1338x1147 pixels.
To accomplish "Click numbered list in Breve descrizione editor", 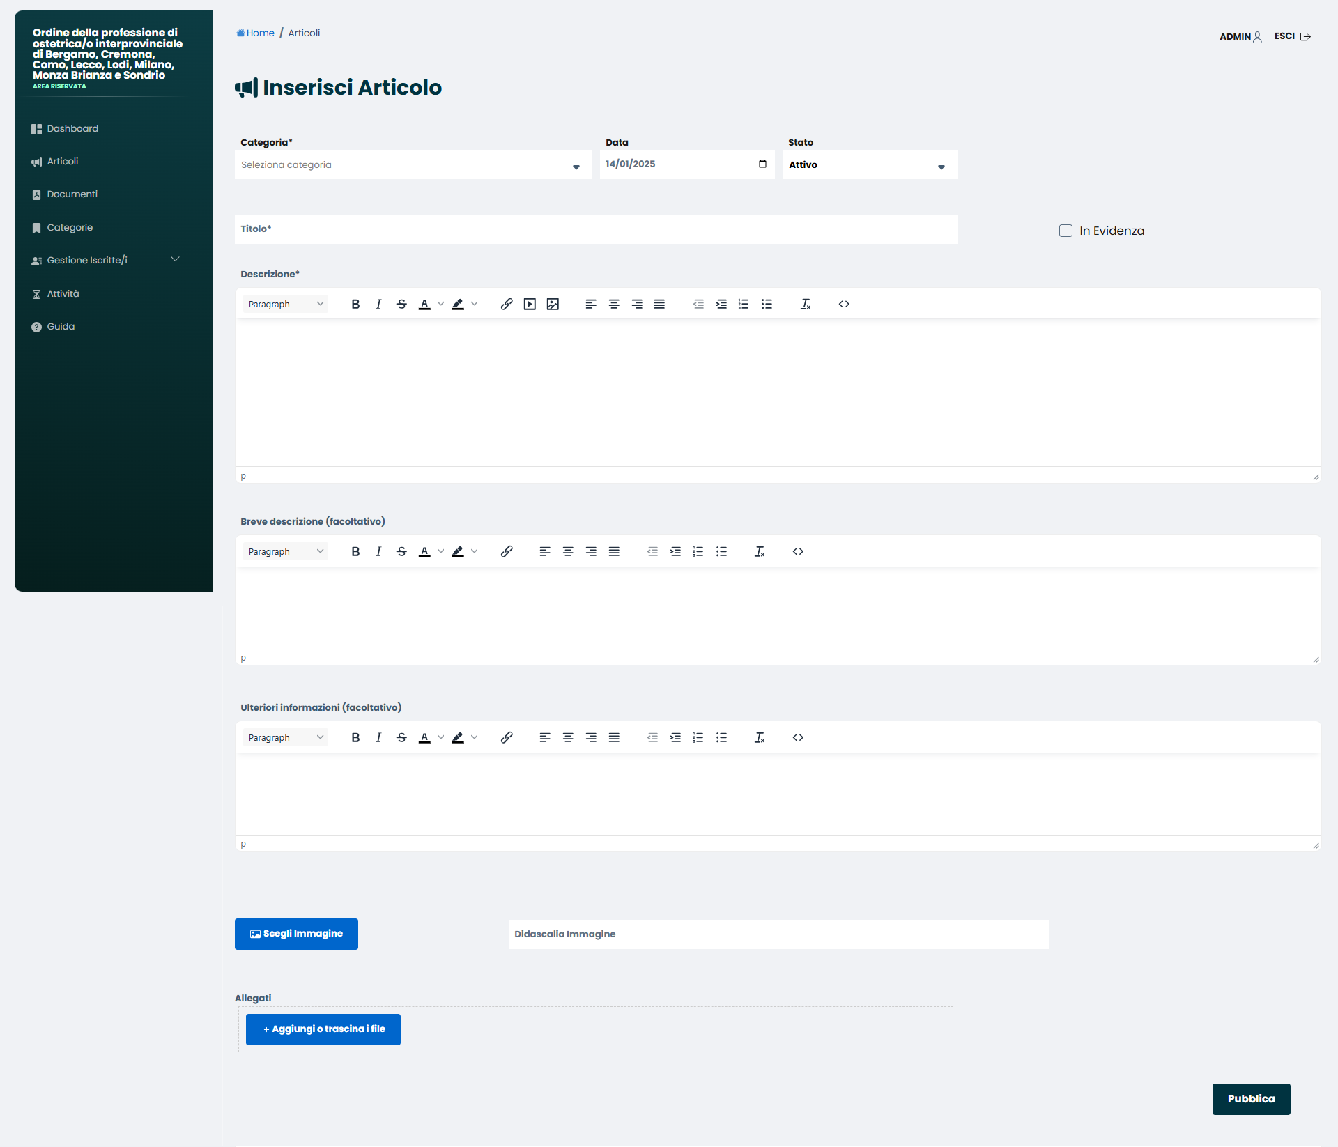I will click(698, 551).
